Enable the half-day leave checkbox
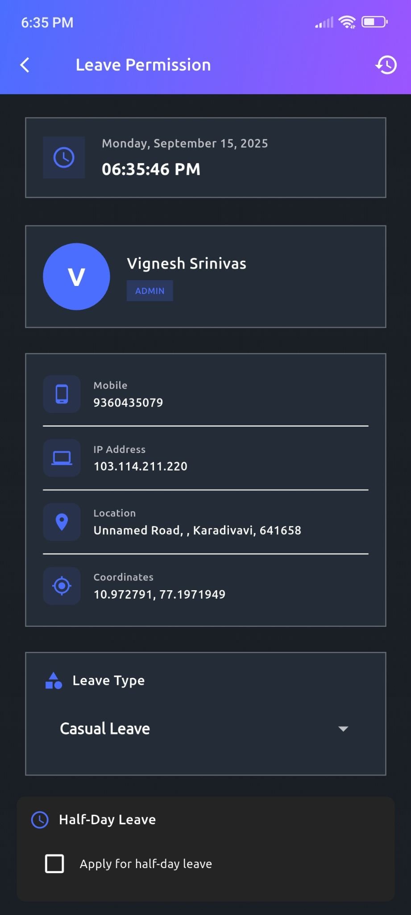This screenshot has width=411, height=915. 54,864
